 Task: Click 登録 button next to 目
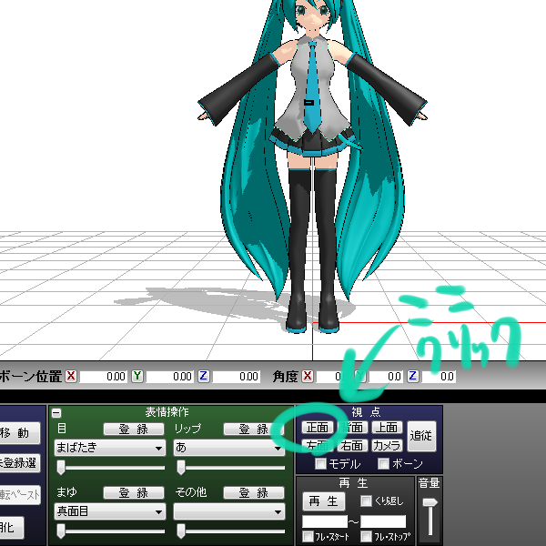pyautogui.click(x=134, y=429)
